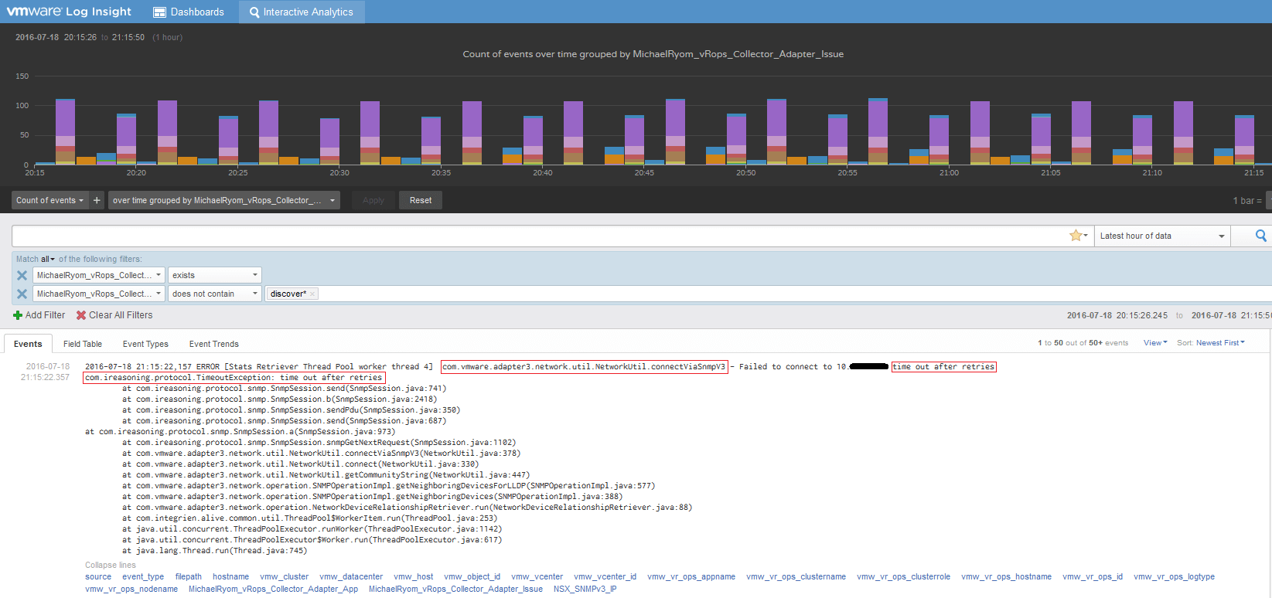Image resolution: width=1272 pixels, height=598 pixels.
Task: Remove the discover* filter tag
Action: click(312, 294)
